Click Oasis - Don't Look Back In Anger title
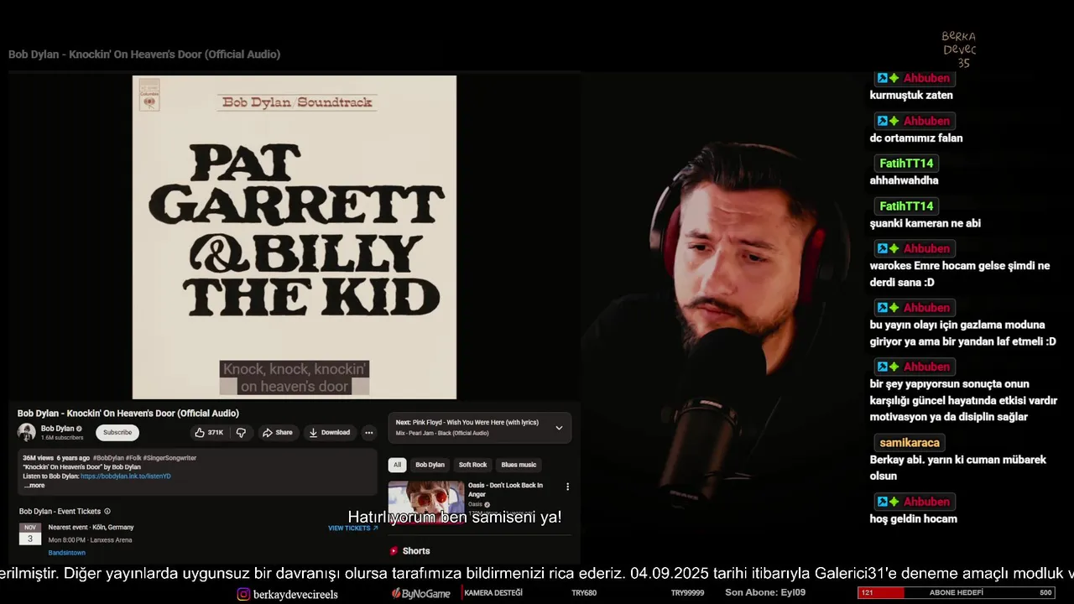 click(x=505, y=490)
